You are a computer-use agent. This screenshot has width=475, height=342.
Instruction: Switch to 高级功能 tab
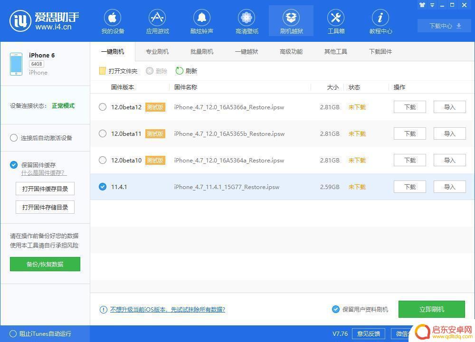click(291, 51)
